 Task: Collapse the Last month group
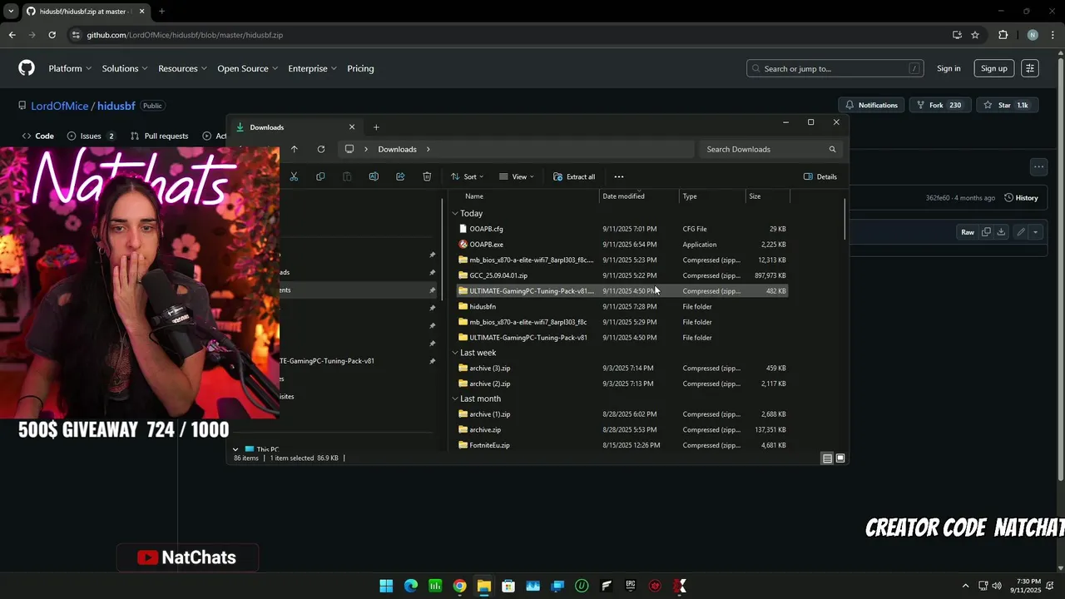tap(455, 399)
